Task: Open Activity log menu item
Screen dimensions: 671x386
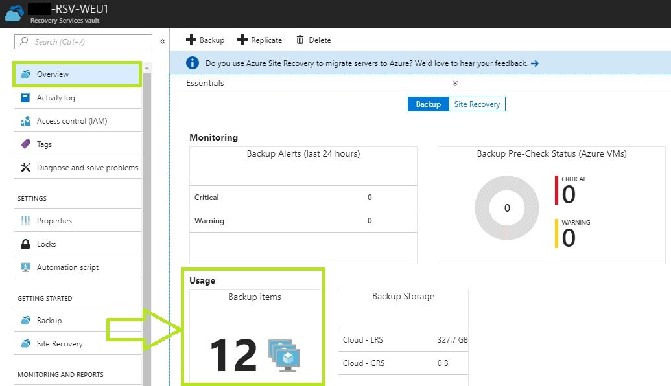Action: (77, 97)
